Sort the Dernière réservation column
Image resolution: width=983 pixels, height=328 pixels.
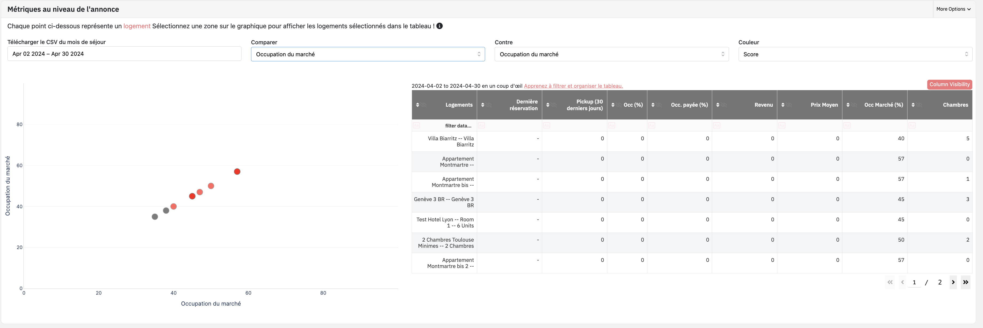point(483,105)
